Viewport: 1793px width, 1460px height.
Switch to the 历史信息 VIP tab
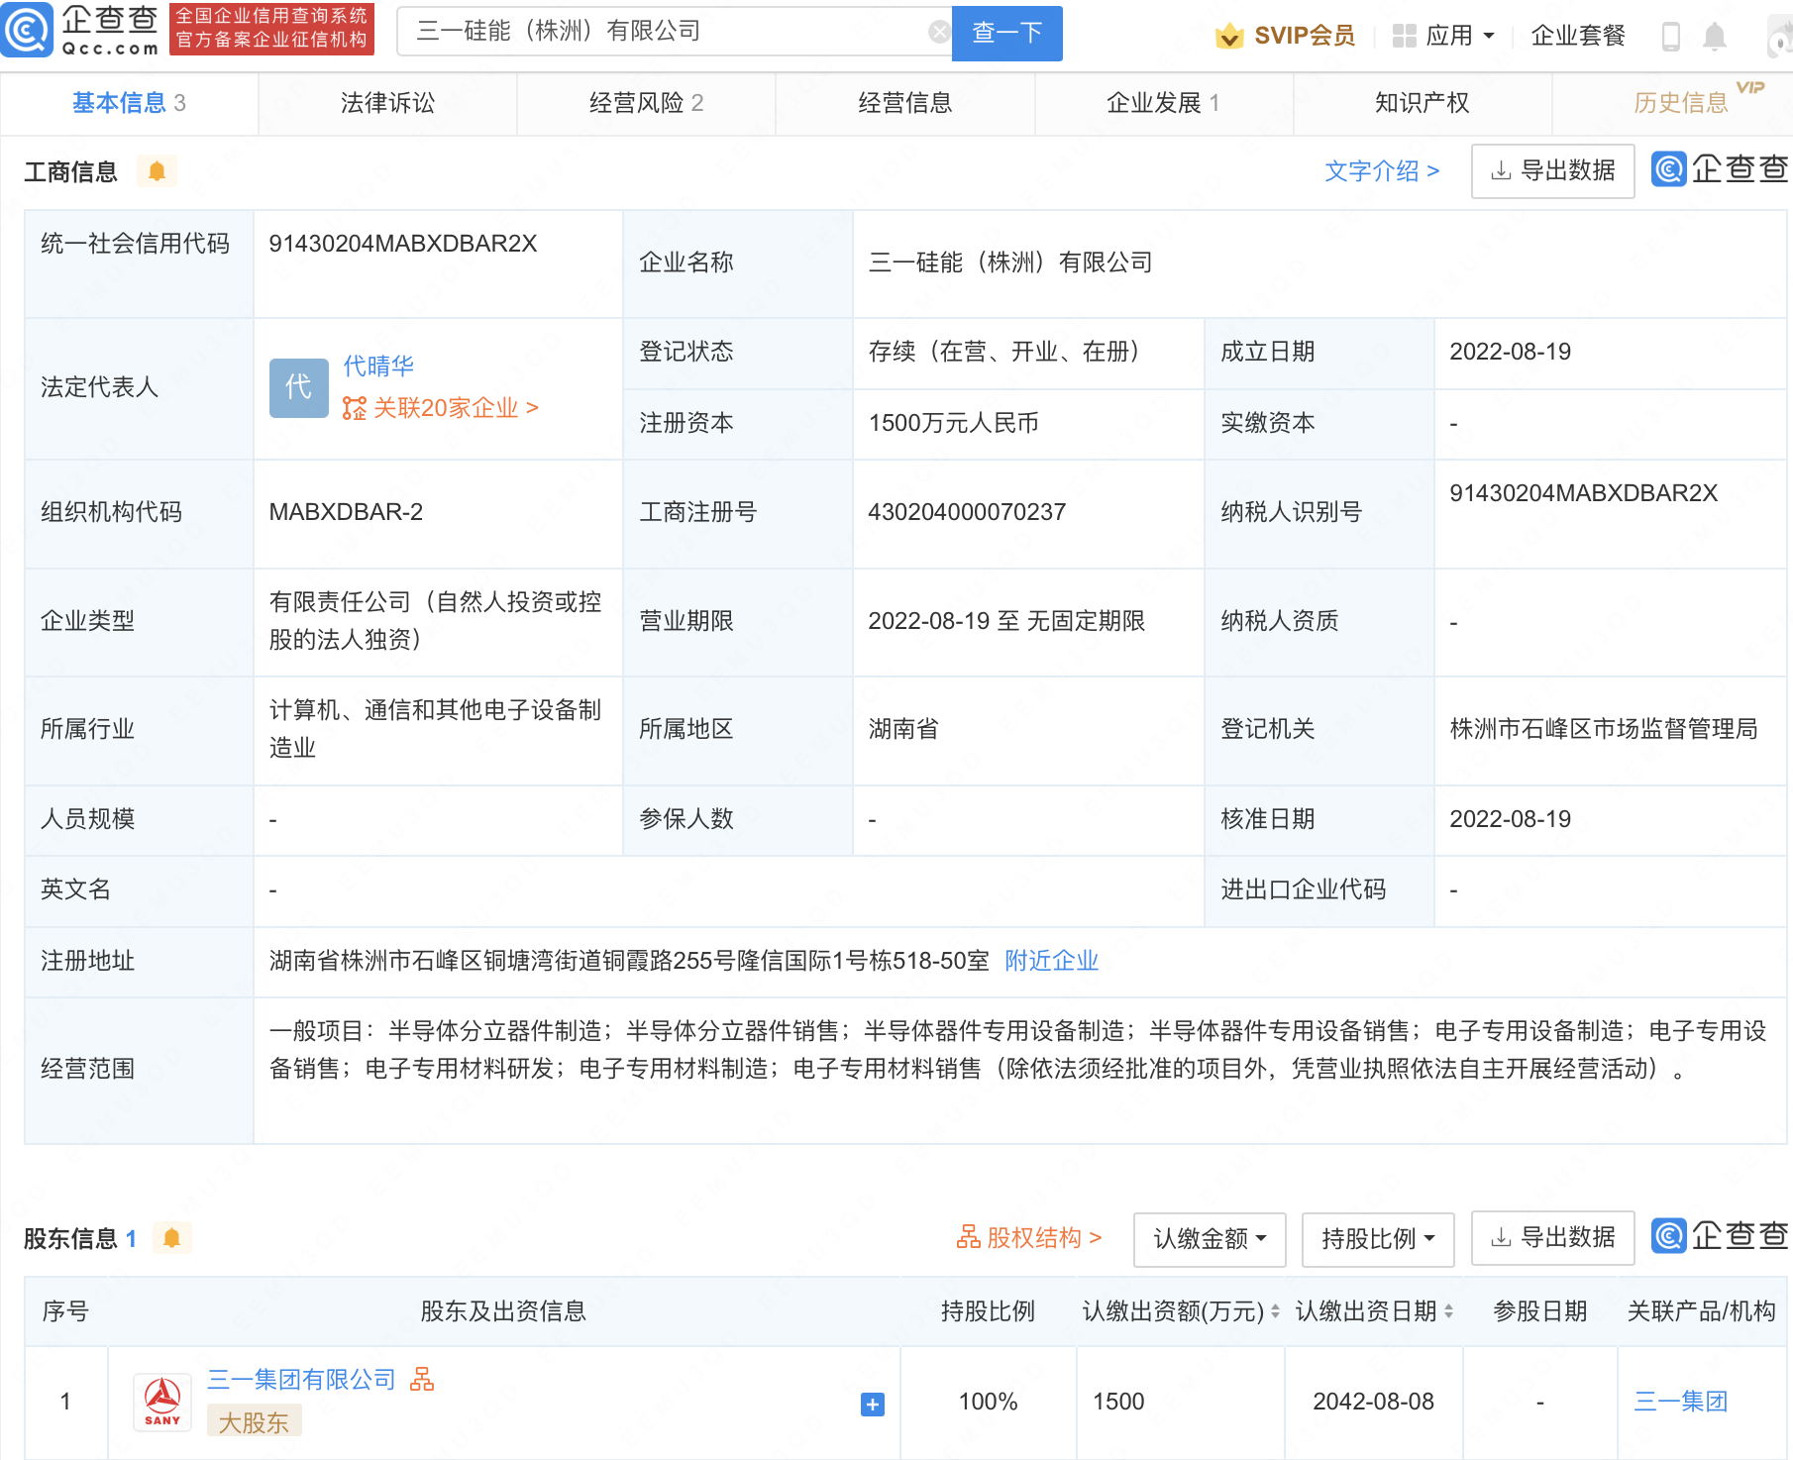click(x=1680, y=103)
